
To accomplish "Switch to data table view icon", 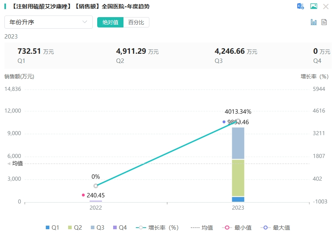I will point(324,22).
